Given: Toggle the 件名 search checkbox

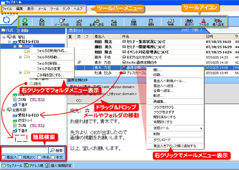Looking at the screenshot, I should pos(39,157).
